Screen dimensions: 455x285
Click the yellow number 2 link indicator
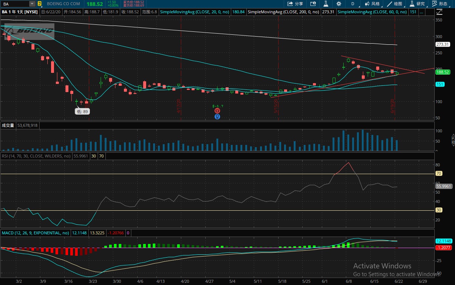[39, 4]
